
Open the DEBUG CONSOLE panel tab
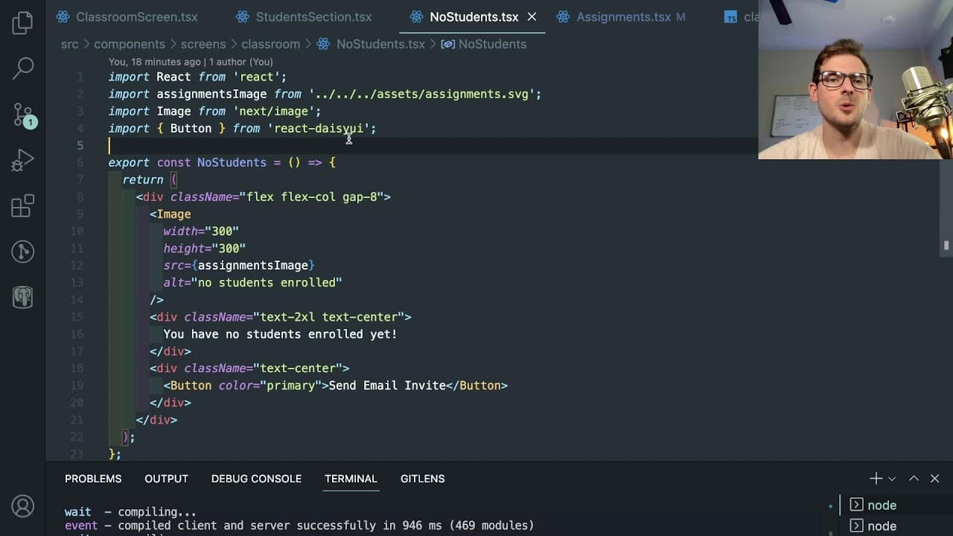[x=256, y=479]
